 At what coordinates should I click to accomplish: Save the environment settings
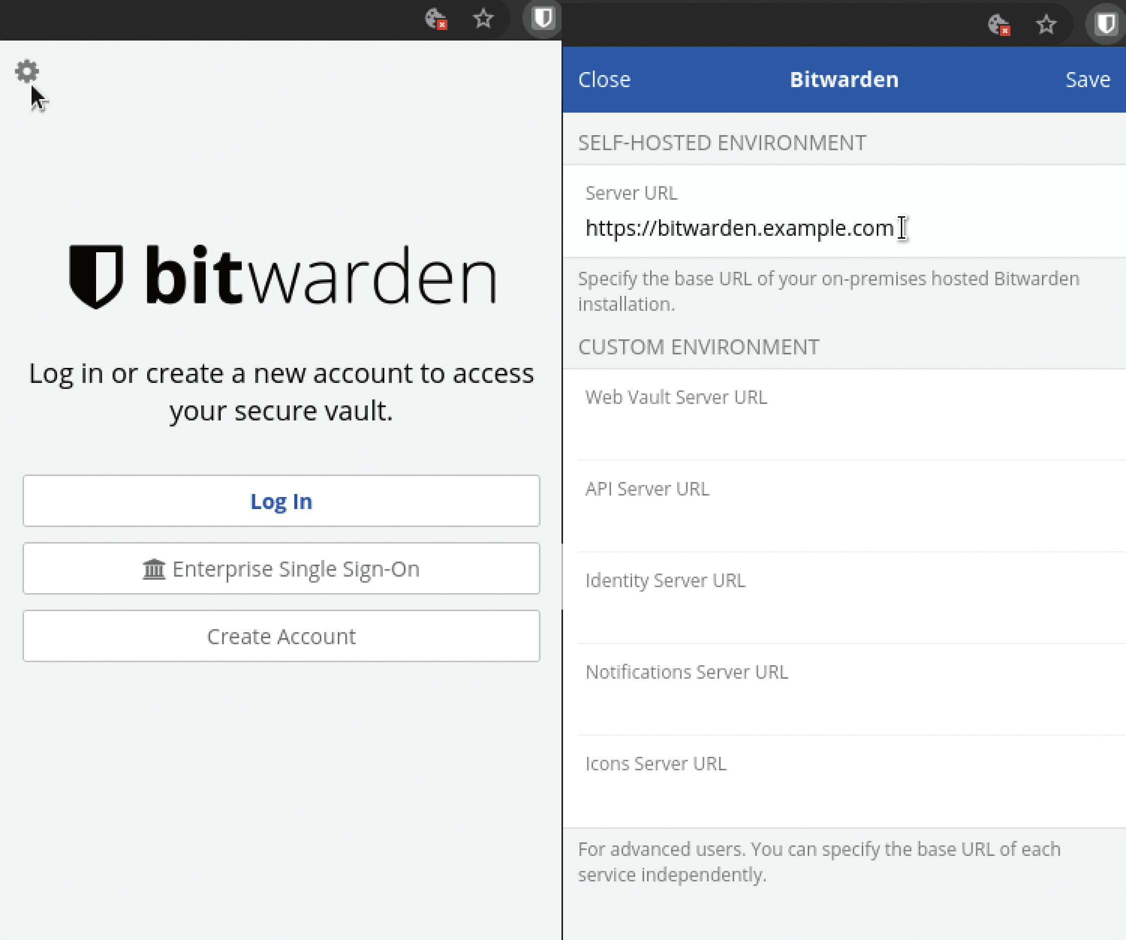click(1087, 80)
